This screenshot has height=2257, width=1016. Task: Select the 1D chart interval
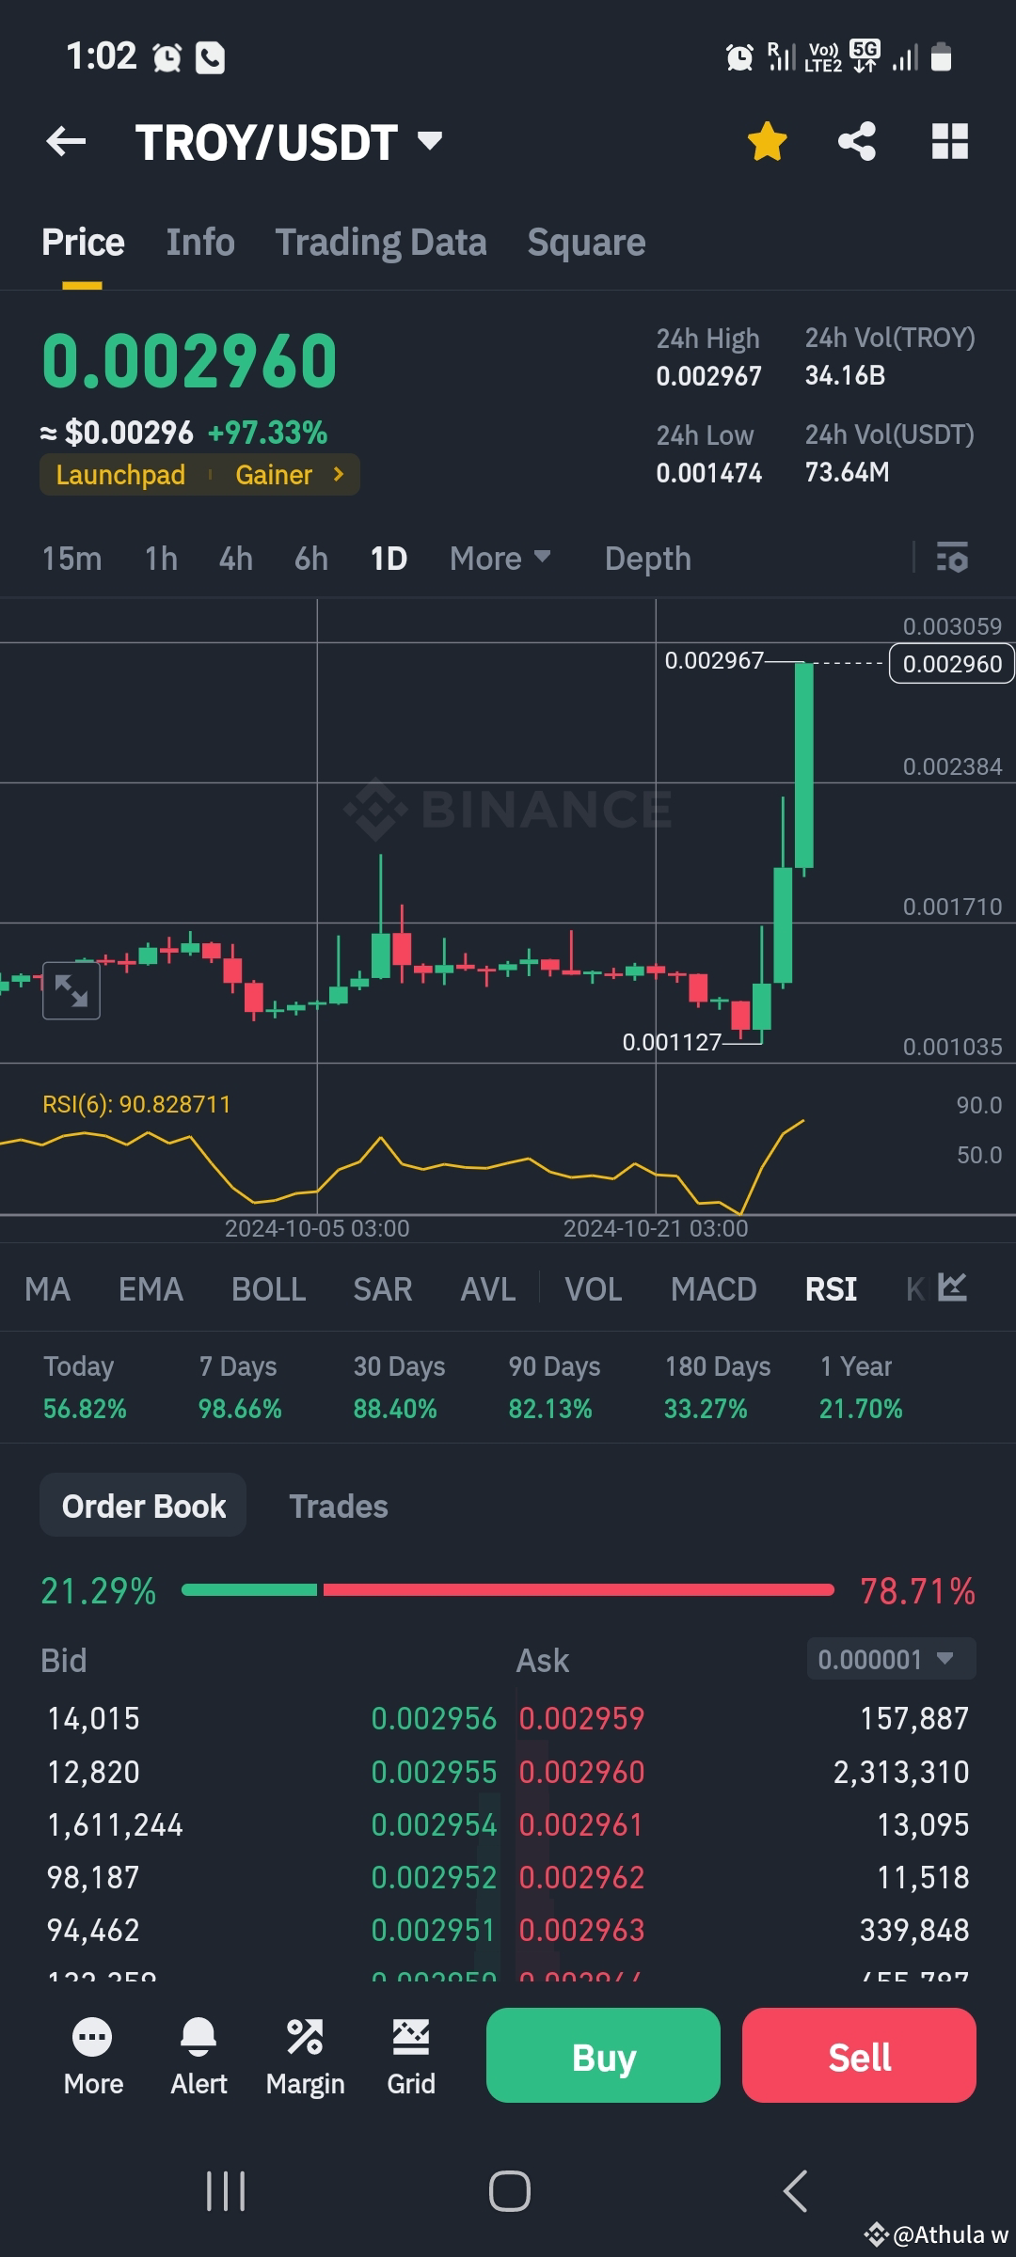(389, 559)
